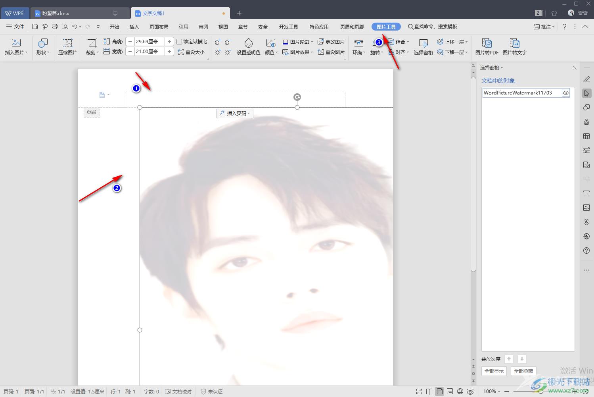This screenshot has height=397, width=594.
Task: Move object down in stacking order
Action: 522,359
